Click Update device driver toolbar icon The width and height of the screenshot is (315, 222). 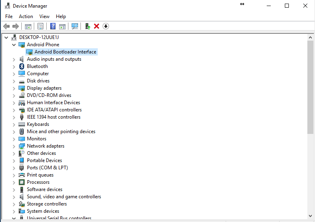(87, 26)
